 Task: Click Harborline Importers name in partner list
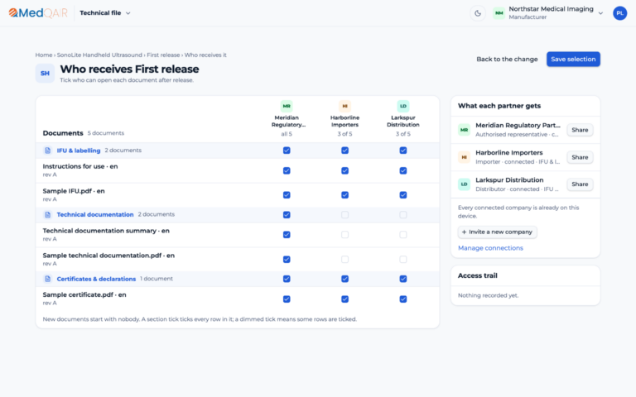pyautogui.click(x=509, y=153)
